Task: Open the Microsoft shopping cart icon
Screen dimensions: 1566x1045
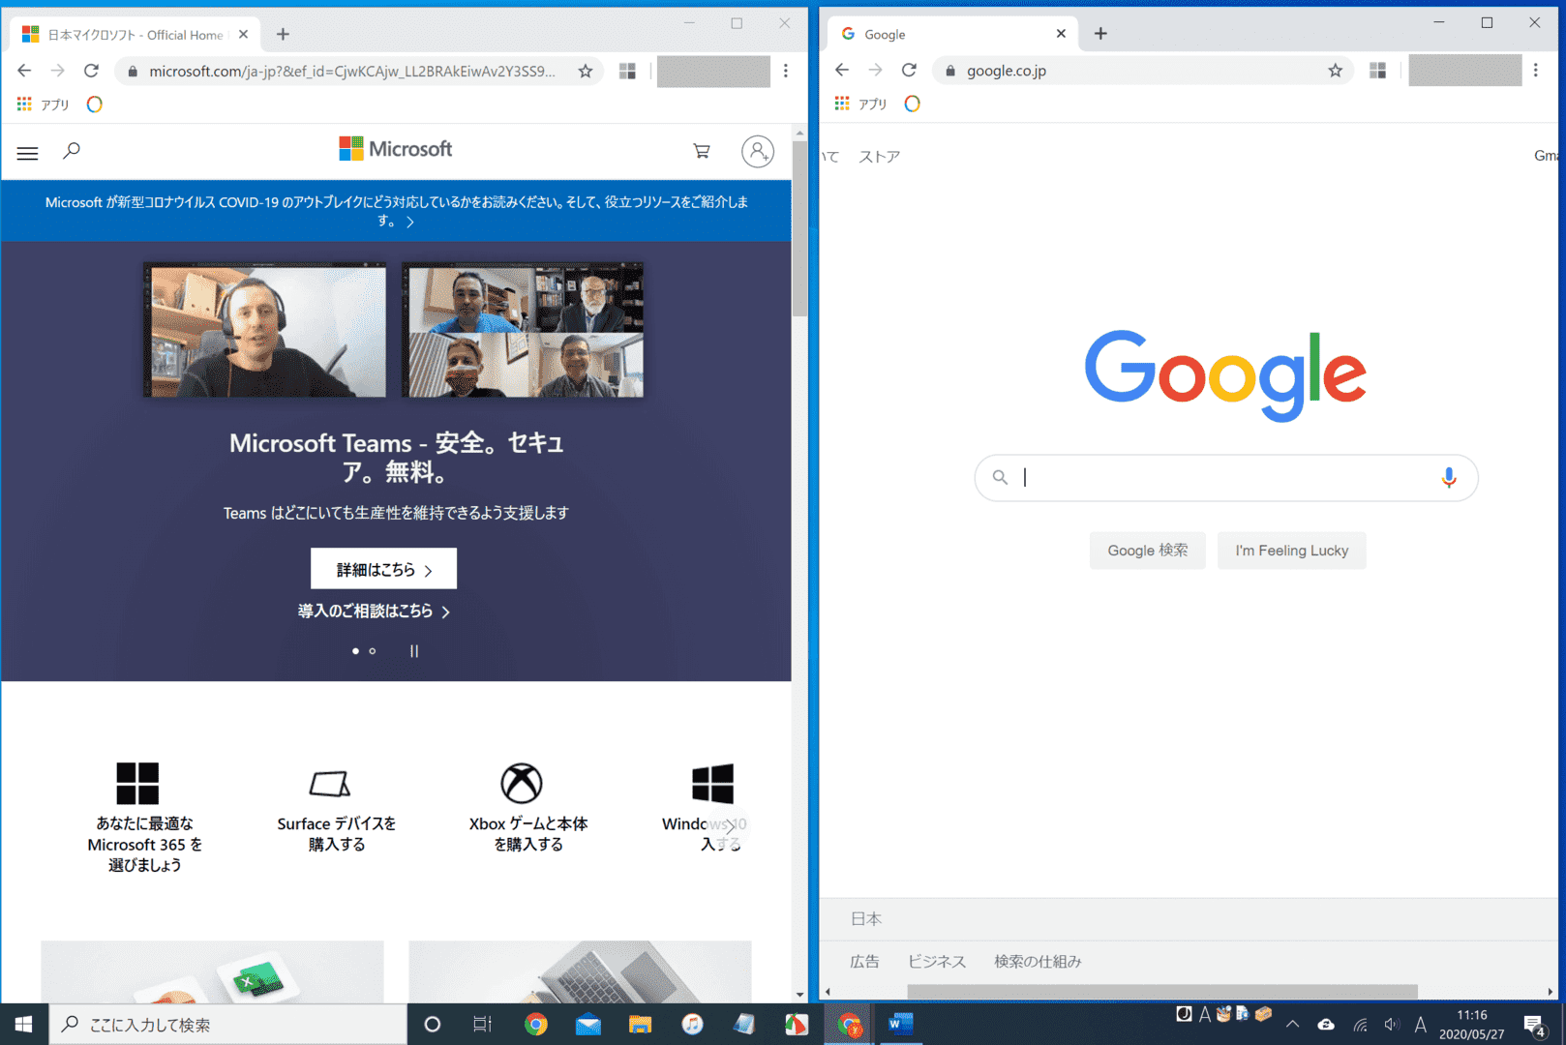Action: tap(702, 151)
